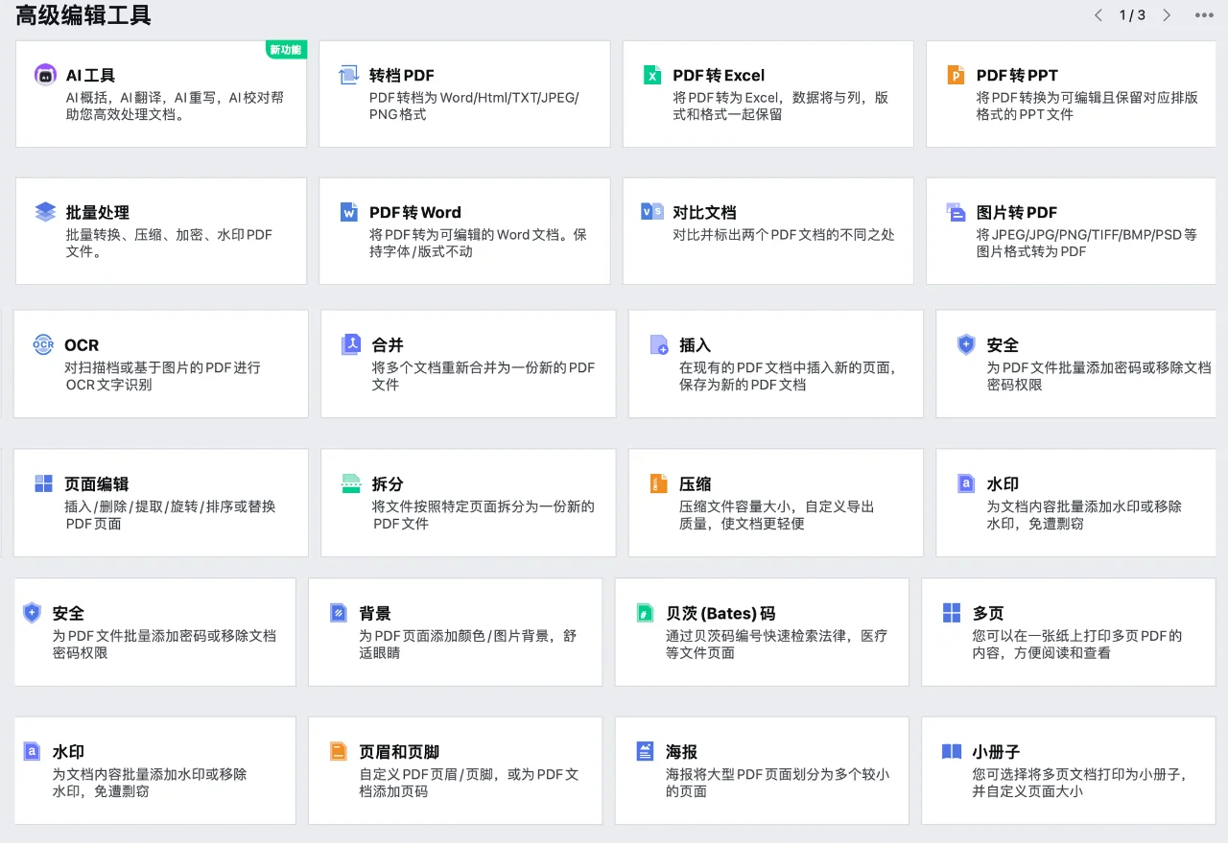The width and height of the screenshot is (1228, 846).
Task: Click '对比并标出两个PDF文档的不同之处' text
Action: [x=784, y=234]
